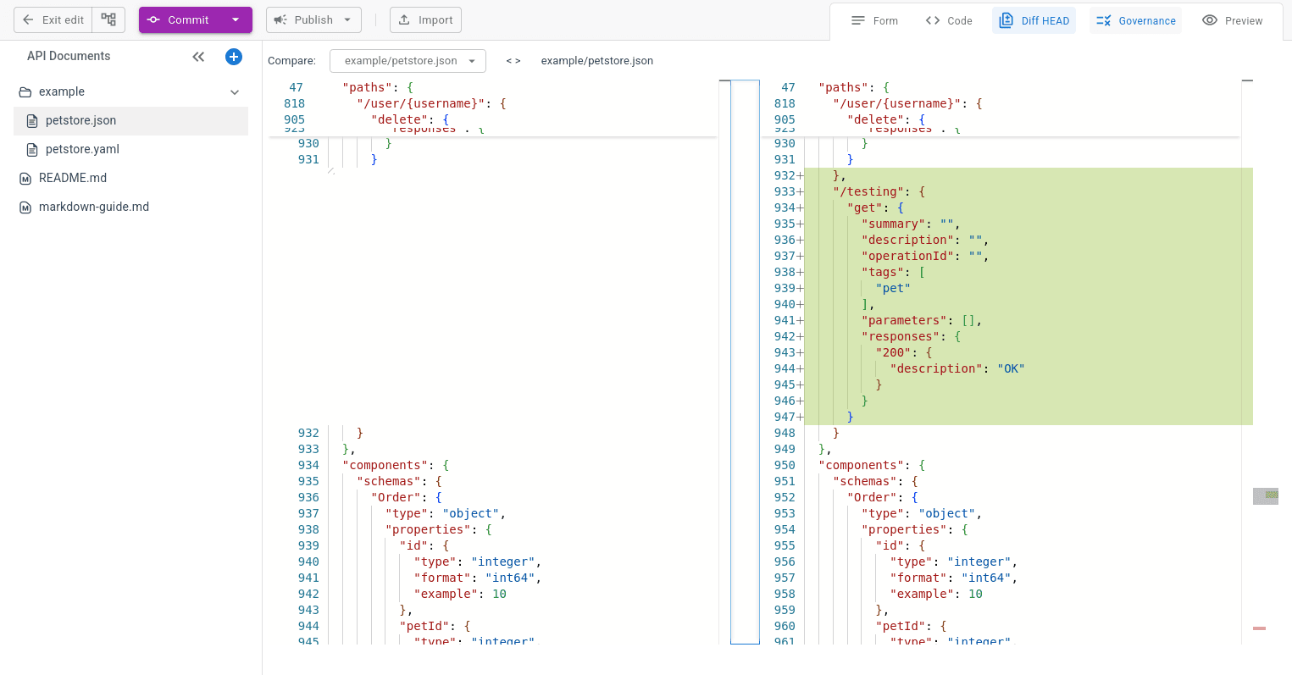Switch to the Form tab

click(874, 20)
